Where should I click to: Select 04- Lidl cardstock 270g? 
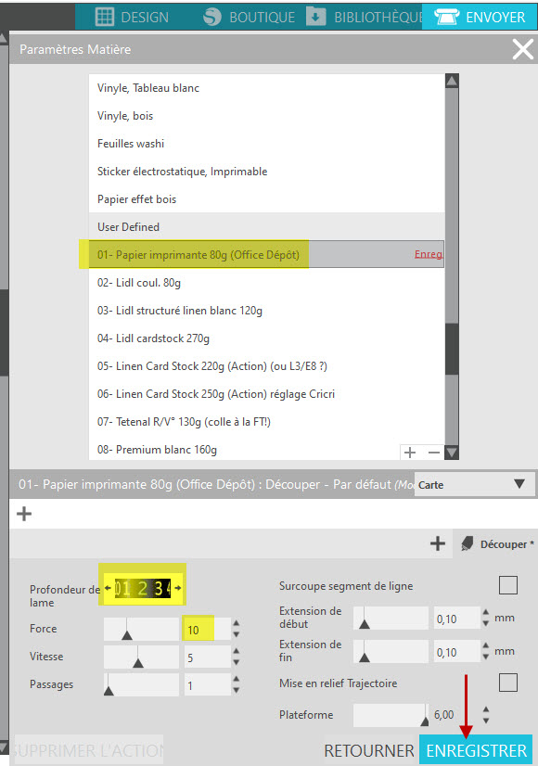coord(267,338)
